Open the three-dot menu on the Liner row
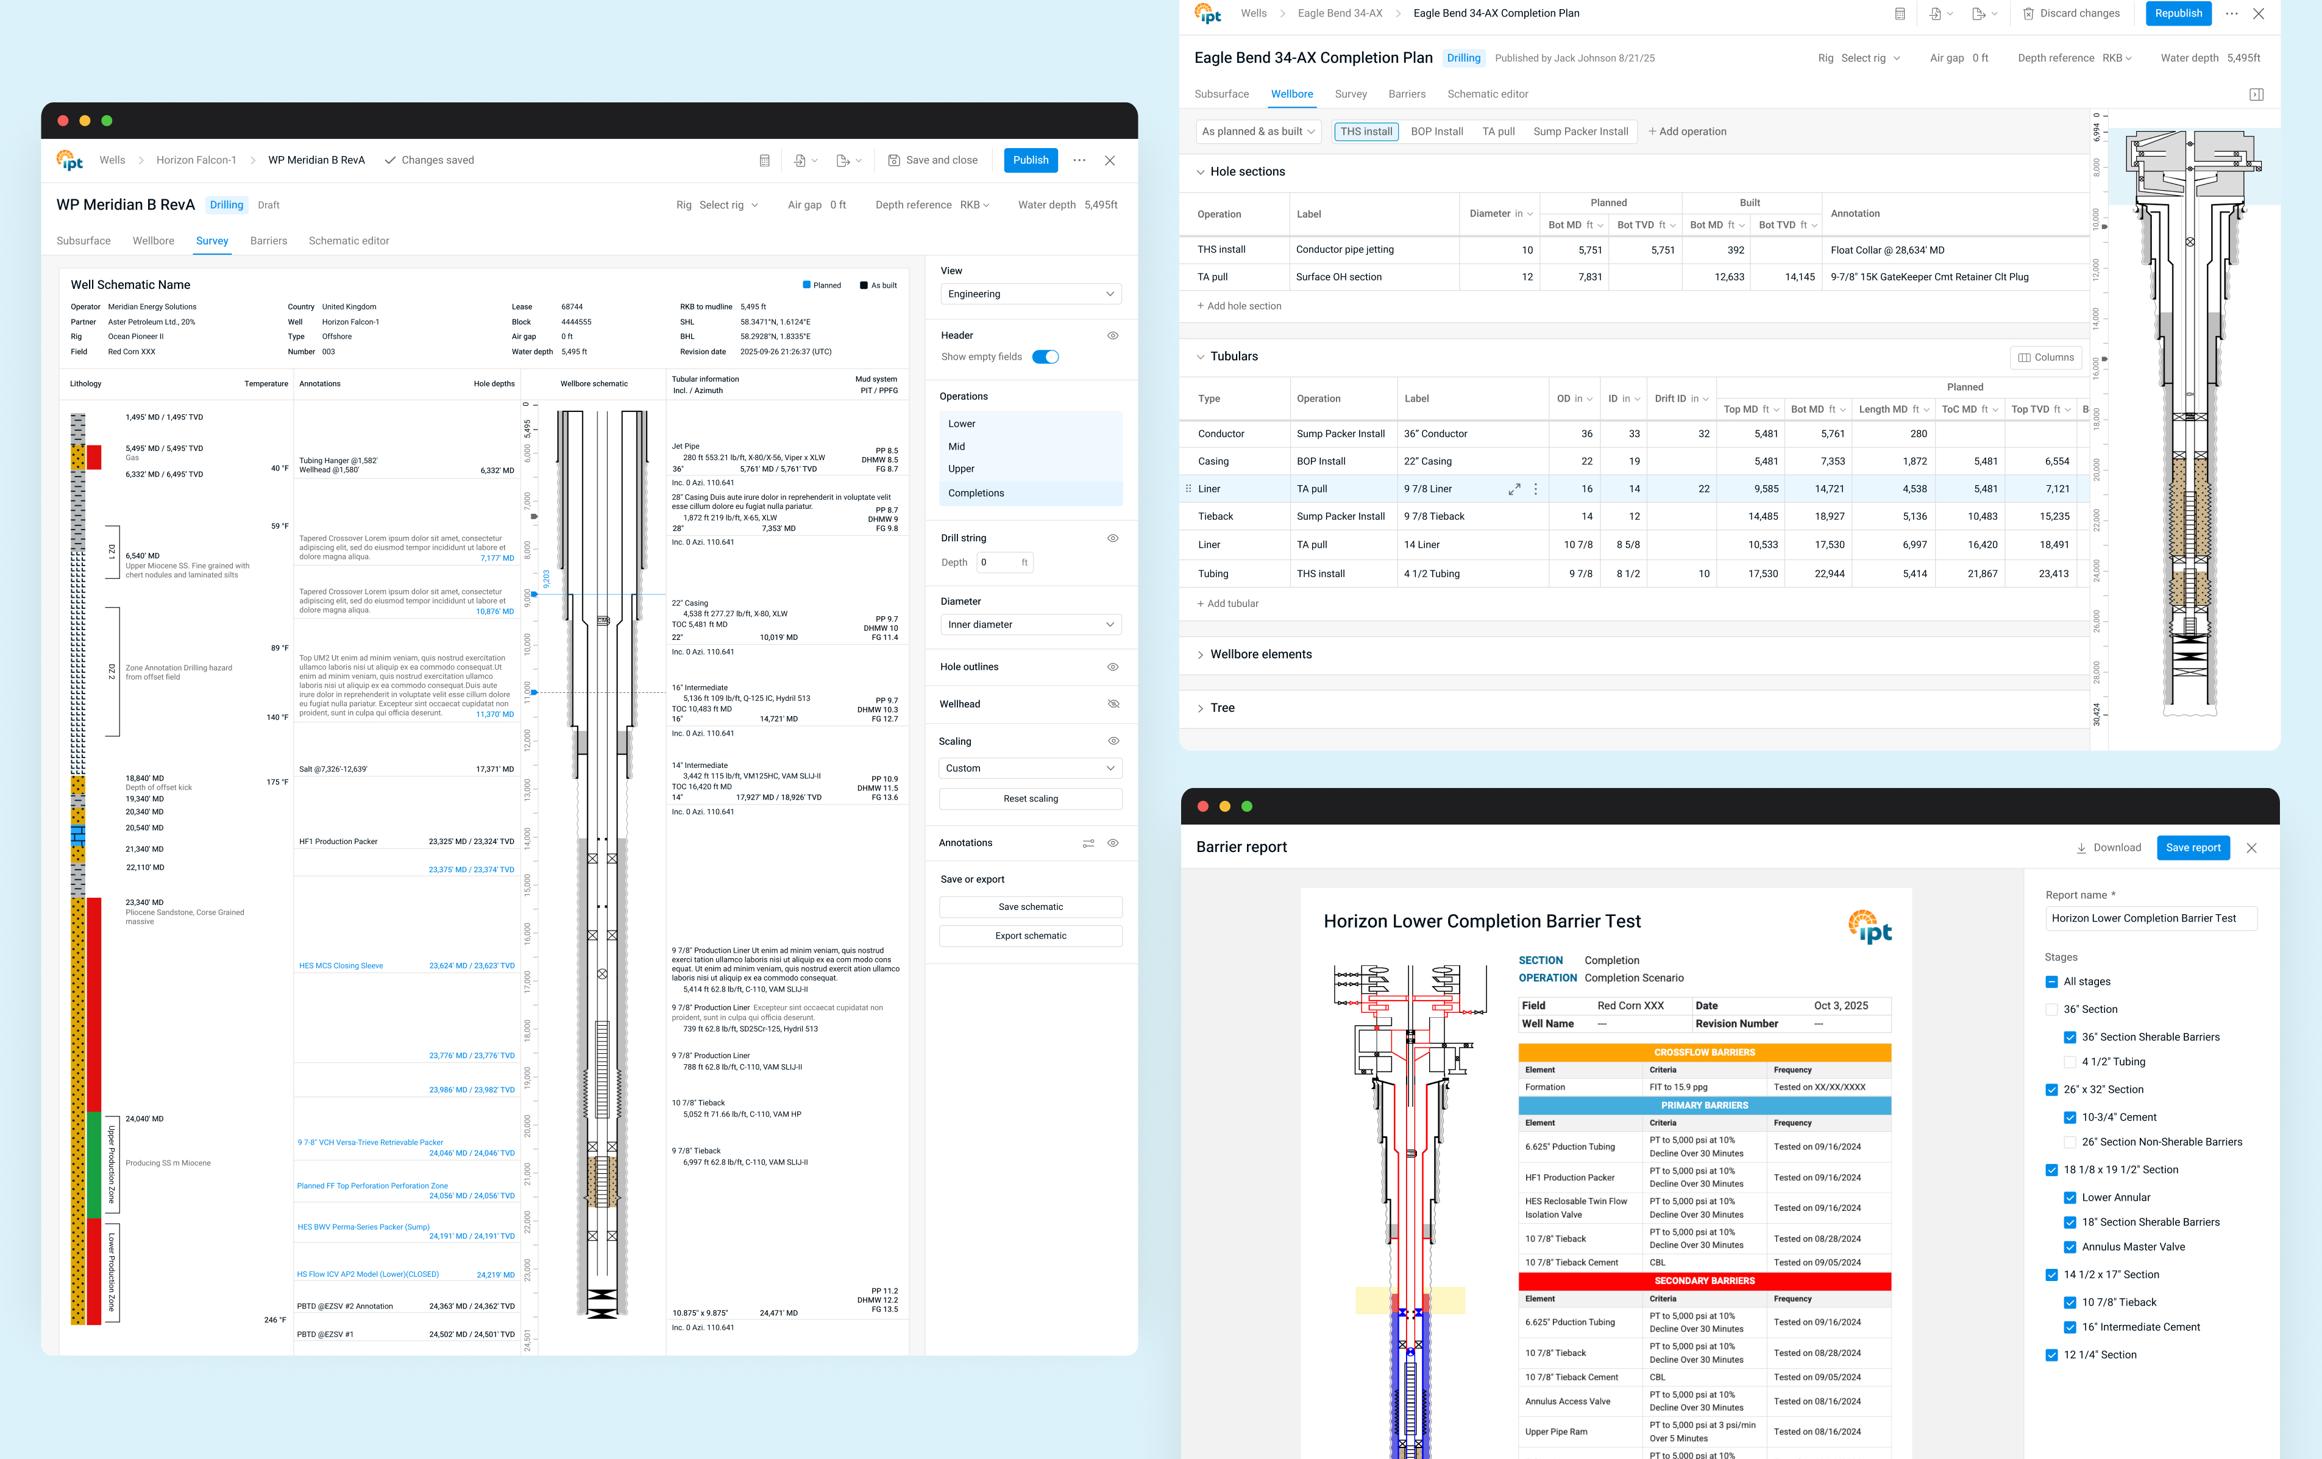 [1535, 489]
